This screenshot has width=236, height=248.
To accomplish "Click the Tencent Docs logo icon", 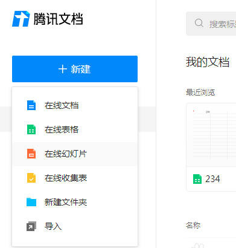I will pos(21,19).
